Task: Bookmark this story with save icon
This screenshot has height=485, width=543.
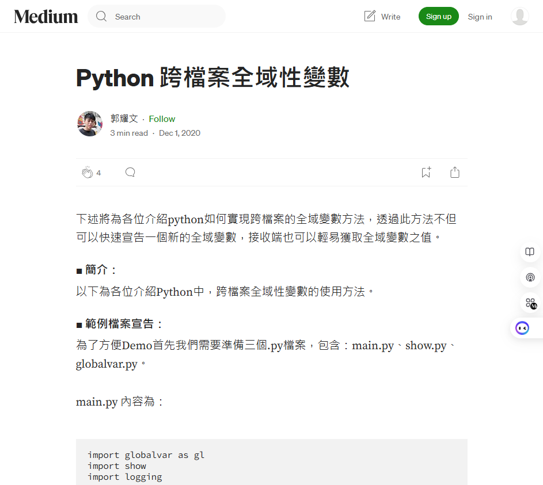Action: coord(426,172)
